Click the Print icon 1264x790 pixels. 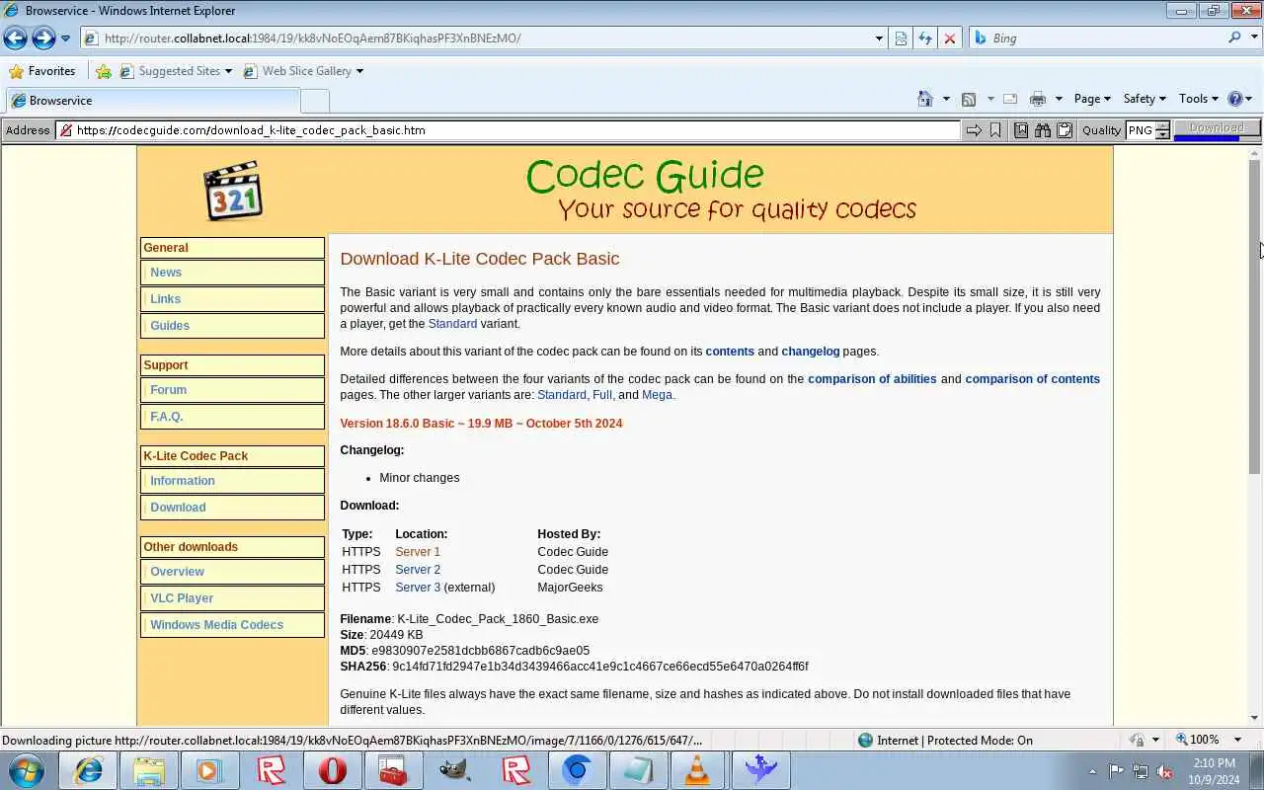point(1037,99)
